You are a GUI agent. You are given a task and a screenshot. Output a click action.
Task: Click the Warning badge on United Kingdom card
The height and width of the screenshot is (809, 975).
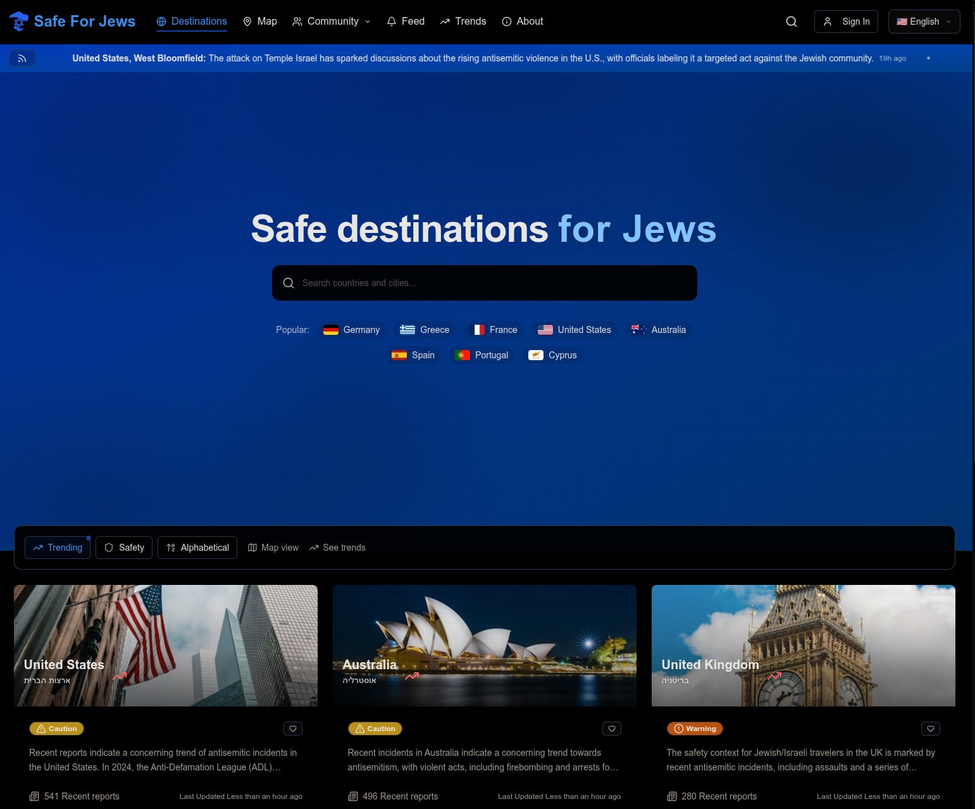pos(695,729)
